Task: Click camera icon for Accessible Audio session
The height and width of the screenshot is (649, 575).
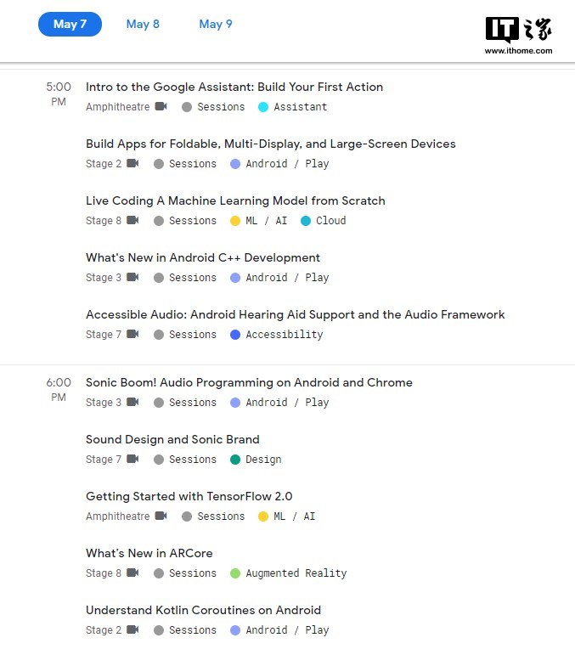Action: pyautogui.click(x=132, y=335)
